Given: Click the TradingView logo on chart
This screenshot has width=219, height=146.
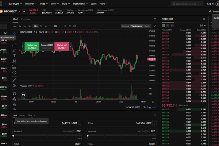Looking at the screenshot, I should click(23, 95).
